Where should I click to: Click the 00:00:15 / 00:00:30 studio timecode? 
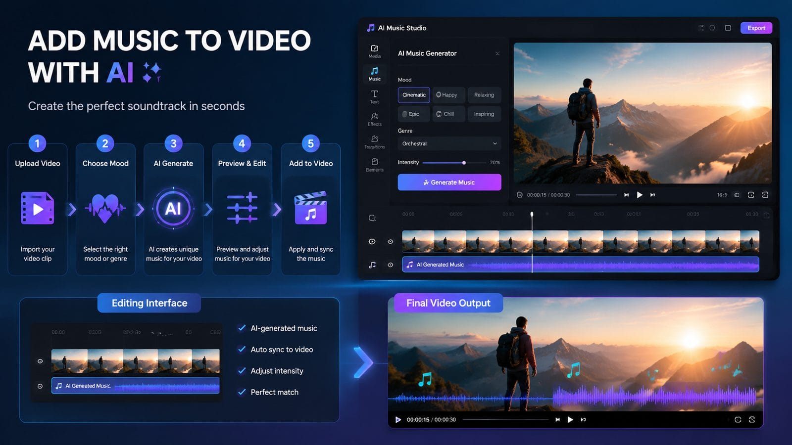coord(548,195)
